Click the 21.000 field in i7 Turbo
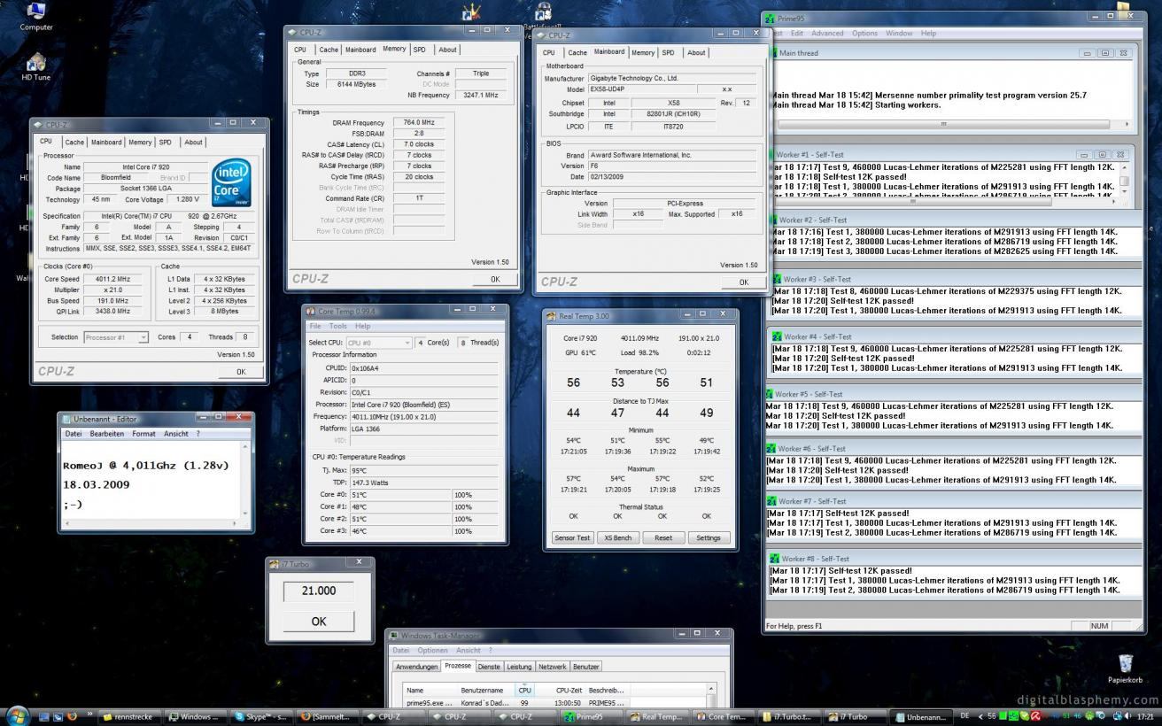The height and width of the screenshot is (726, 1162). click(x=319, y=591)
